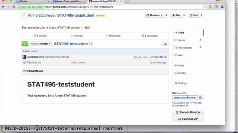
Task: Close the RStudio browser tab
Action: (x=48, y=1)
